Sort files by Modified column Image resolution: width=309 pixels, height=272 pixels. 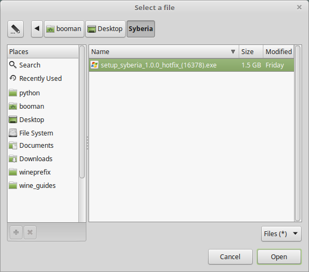coord(278,52)
